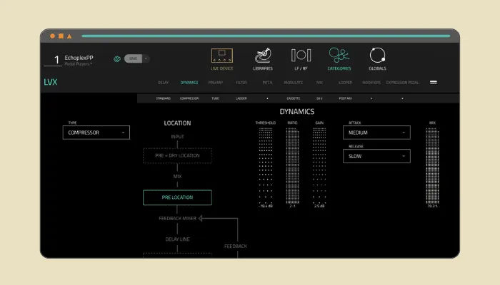
Task: Switch to the Modulate tab
Action: pos(294,83)
